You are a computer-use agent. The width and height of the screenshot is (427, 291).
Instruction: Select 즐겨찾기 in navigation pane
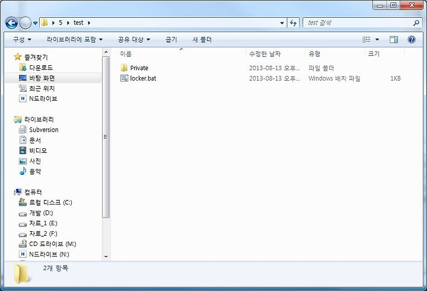point(36,57)
